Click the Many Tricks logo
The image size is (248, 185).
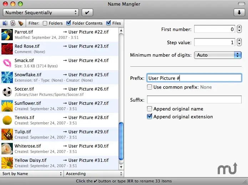click(x=227, y=169)
